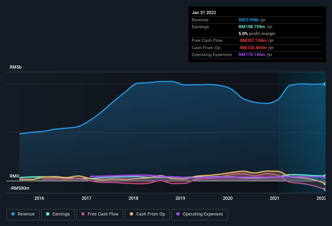Screen dimensions: 332x226
Task: Click the orange Cash From Op end marker
Action: pos(325,184)
